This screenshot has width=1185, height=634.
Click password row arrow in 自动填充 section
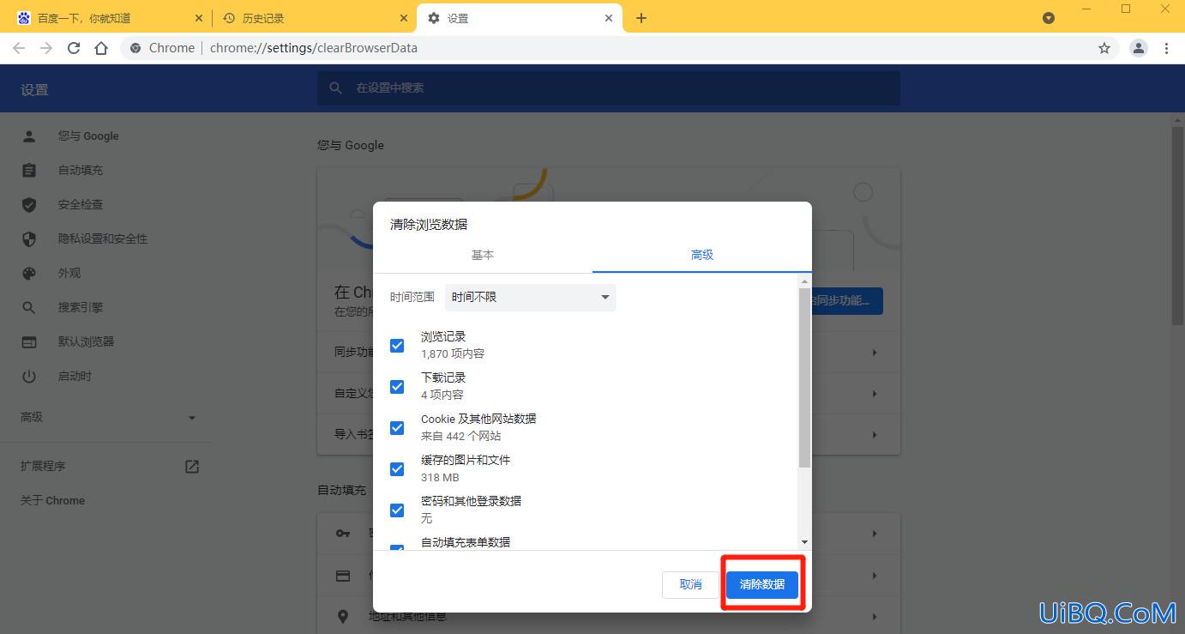[x=875, y=534]
